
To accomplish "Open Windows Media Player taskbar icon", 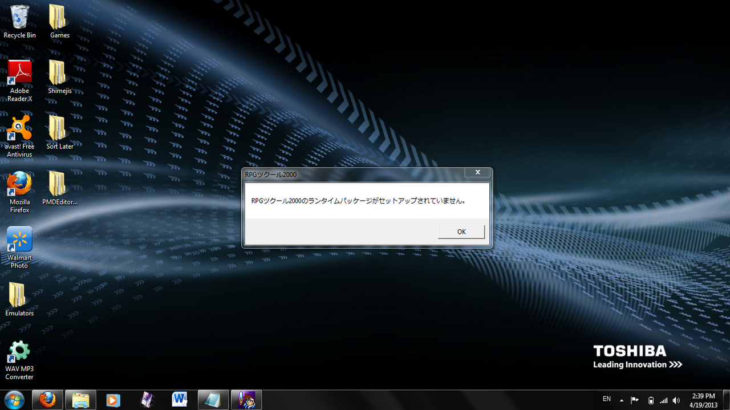I will click(113, 400).
